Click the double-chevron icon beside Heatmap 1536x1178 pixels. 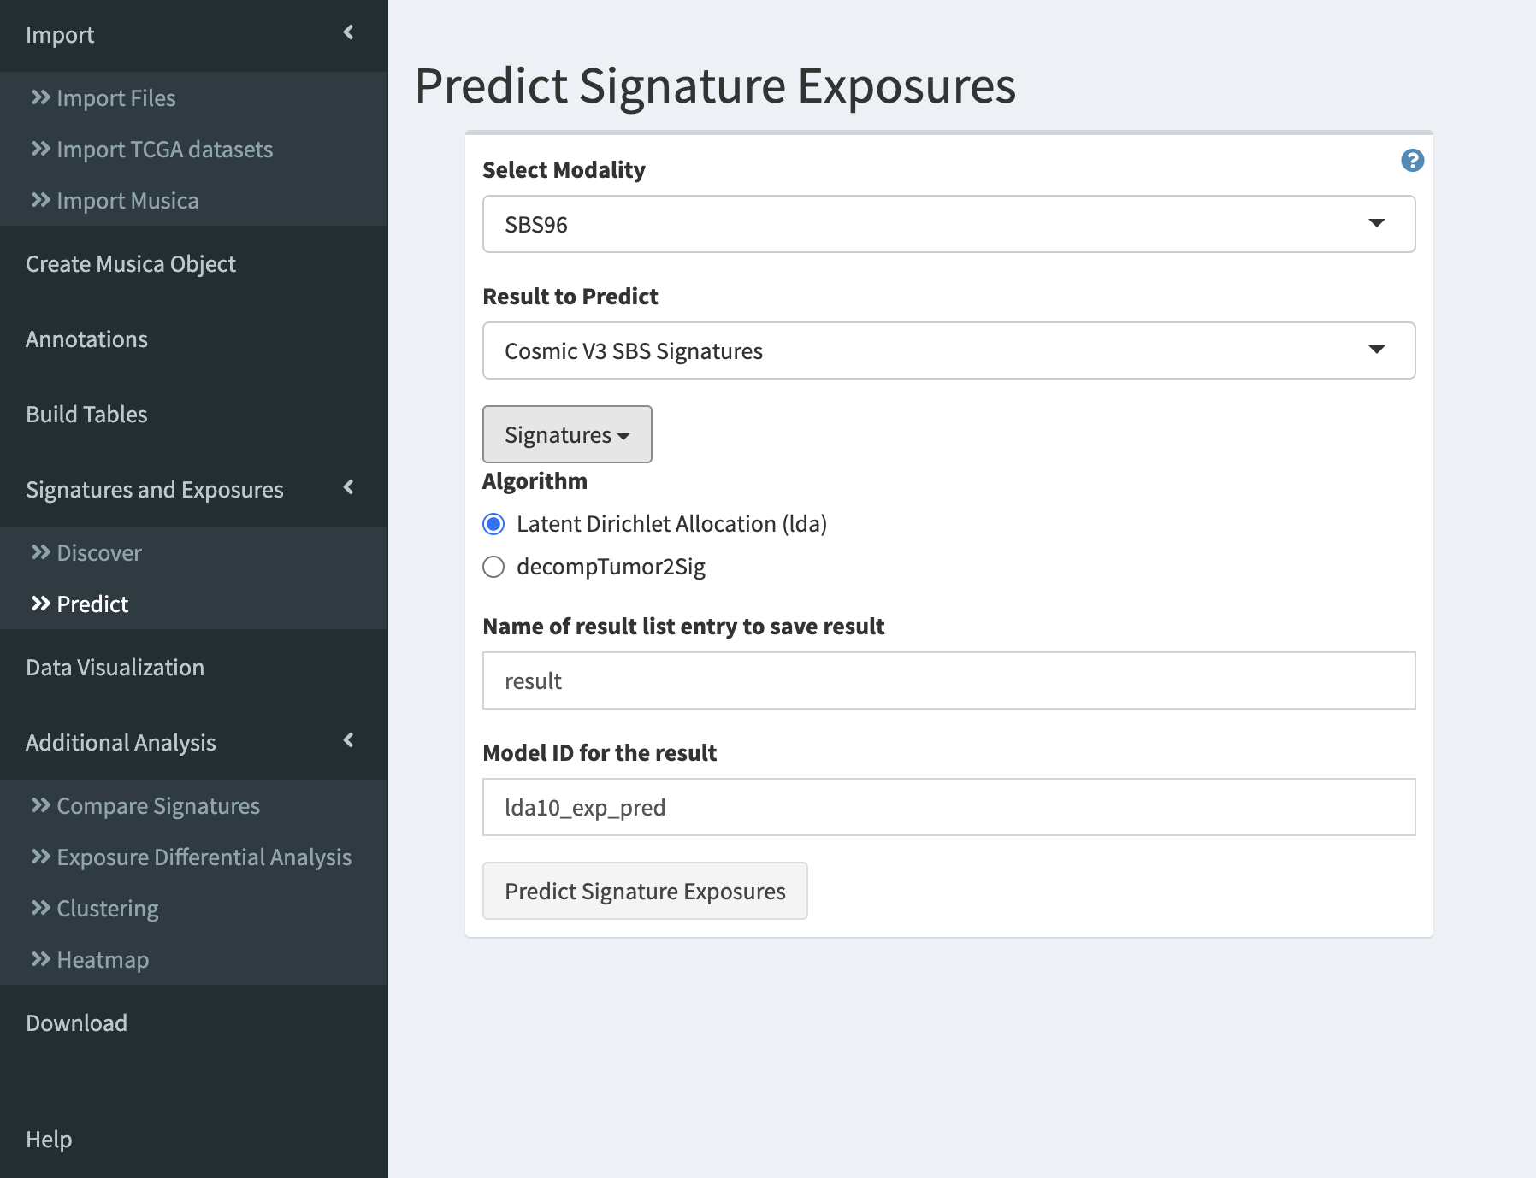pos(40,959)
